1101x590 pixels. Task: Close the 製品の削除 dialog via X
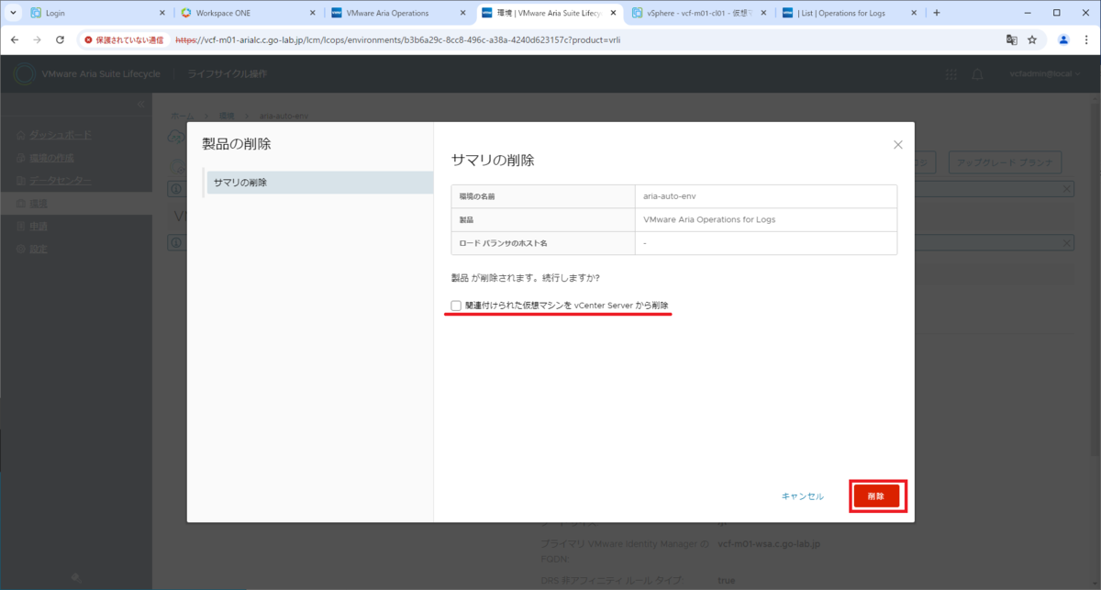[898, 144]
